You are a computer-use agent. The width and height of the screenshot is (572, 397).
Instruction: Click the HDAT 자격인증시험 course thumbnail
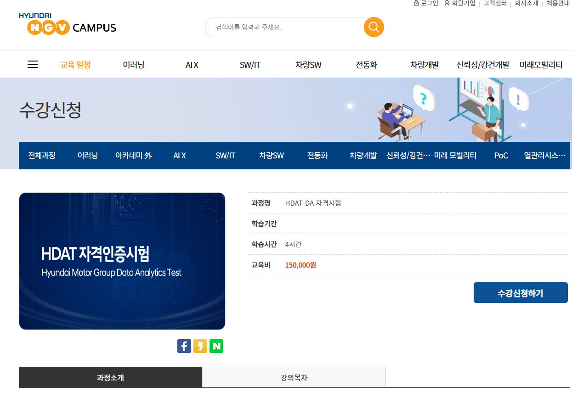(122, 261)
